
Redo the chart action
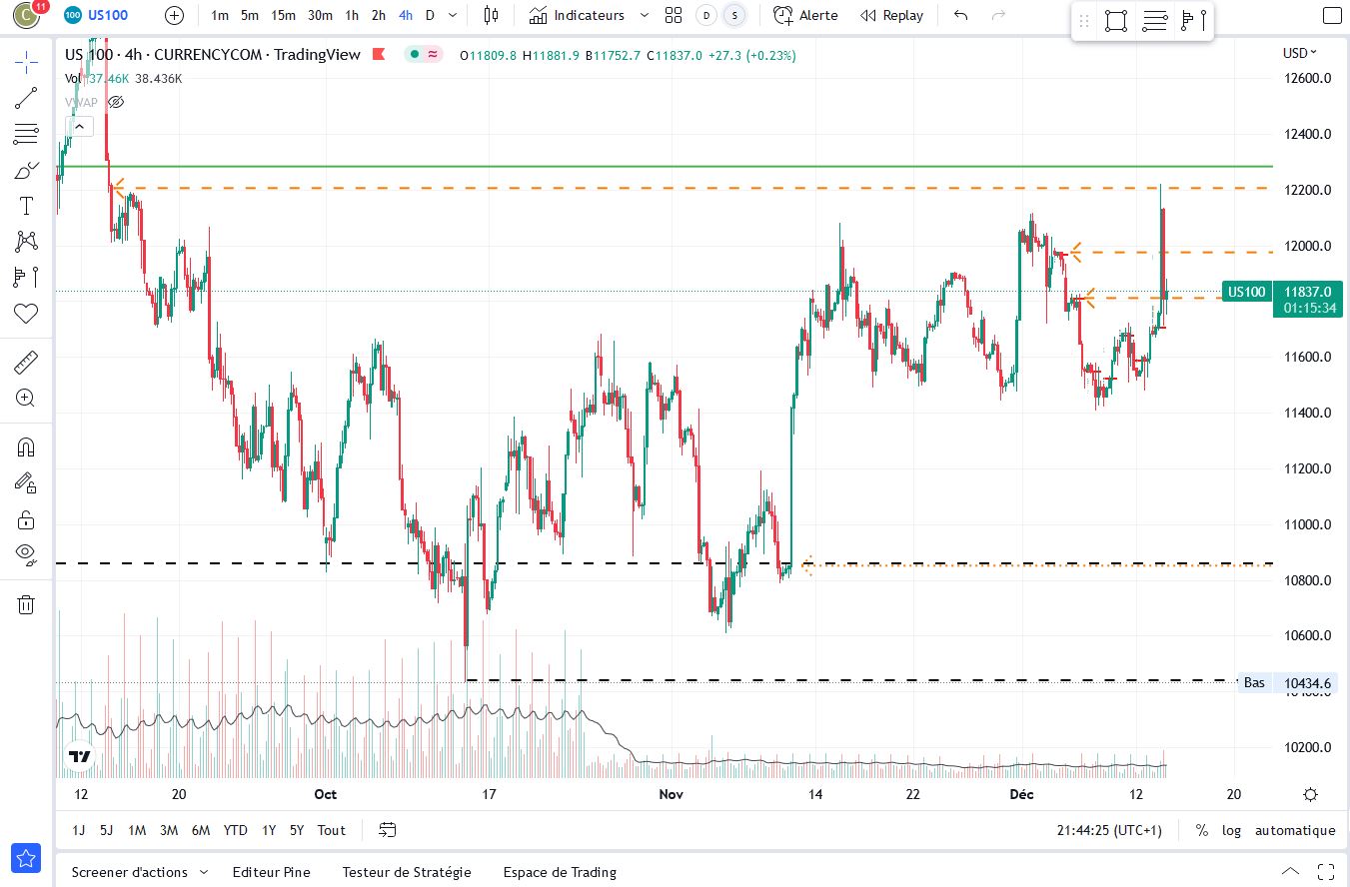click(x=997, y=15)
